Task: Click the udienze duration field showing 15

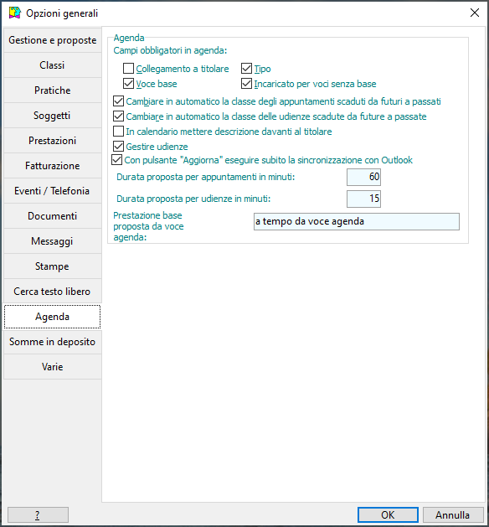Action: [363, 199]
